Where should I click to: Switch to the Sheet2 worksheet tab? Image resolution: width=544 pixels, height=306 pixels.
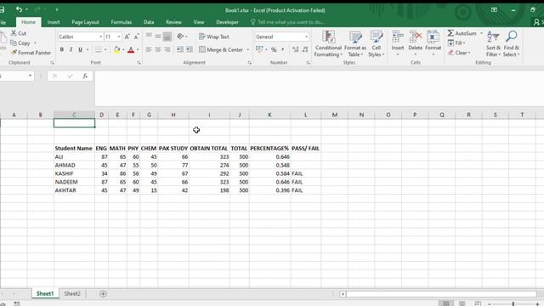click(x=72, y=294)
